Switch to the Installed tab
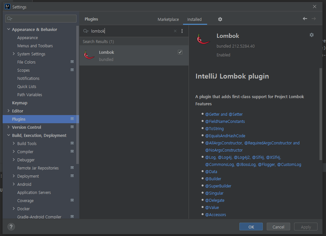This screenshot has height=236, width=326. pos(194,19)
